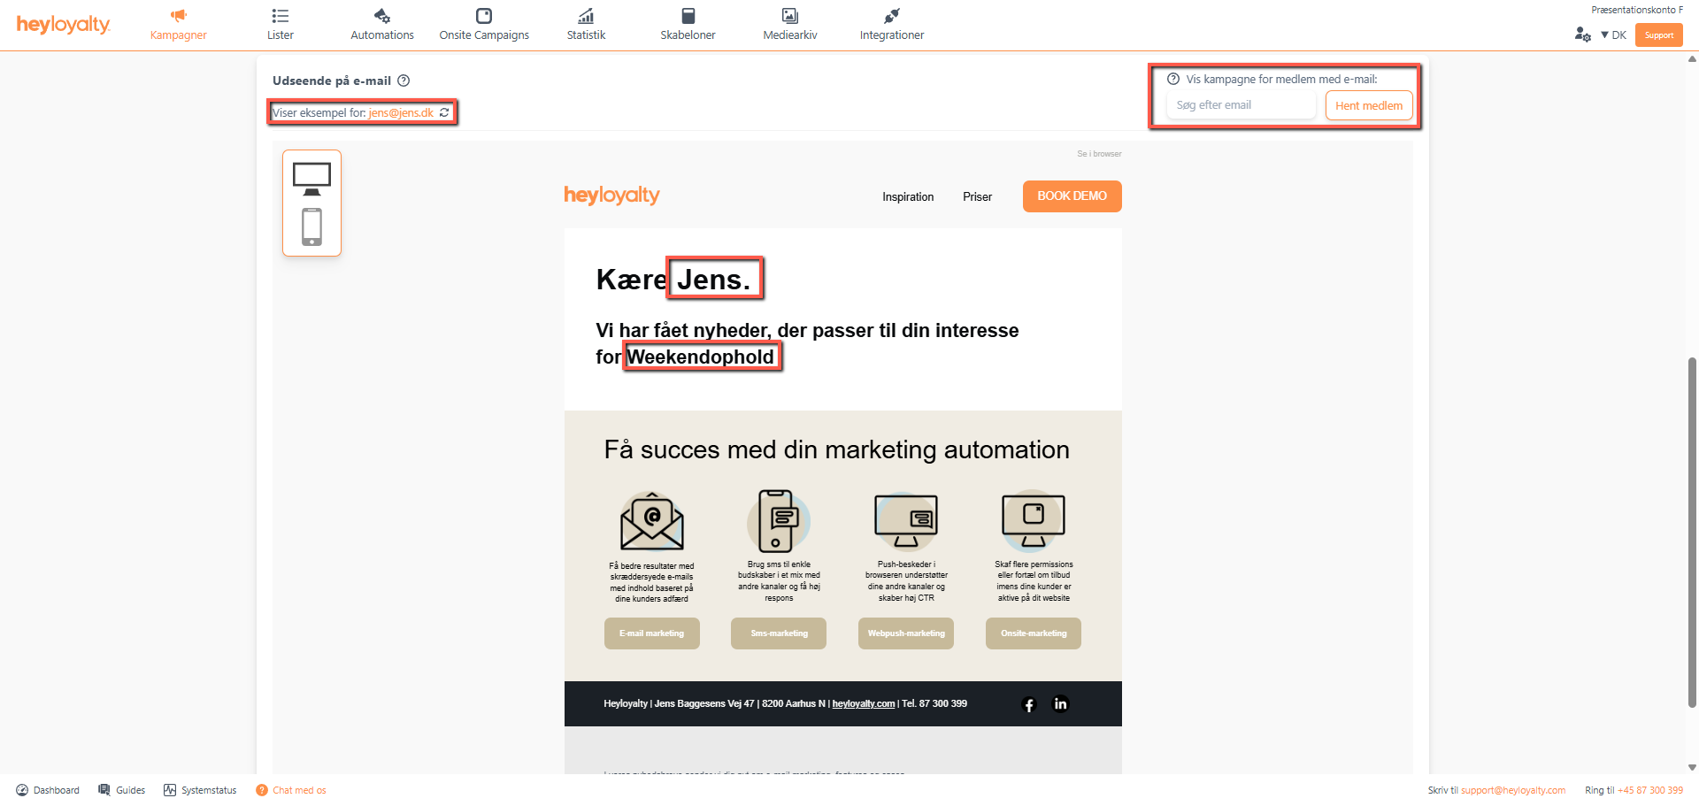Viewport: 1699px width, 806px height.
Task: Click the Søg efter email field
Action: (1241, 105)
